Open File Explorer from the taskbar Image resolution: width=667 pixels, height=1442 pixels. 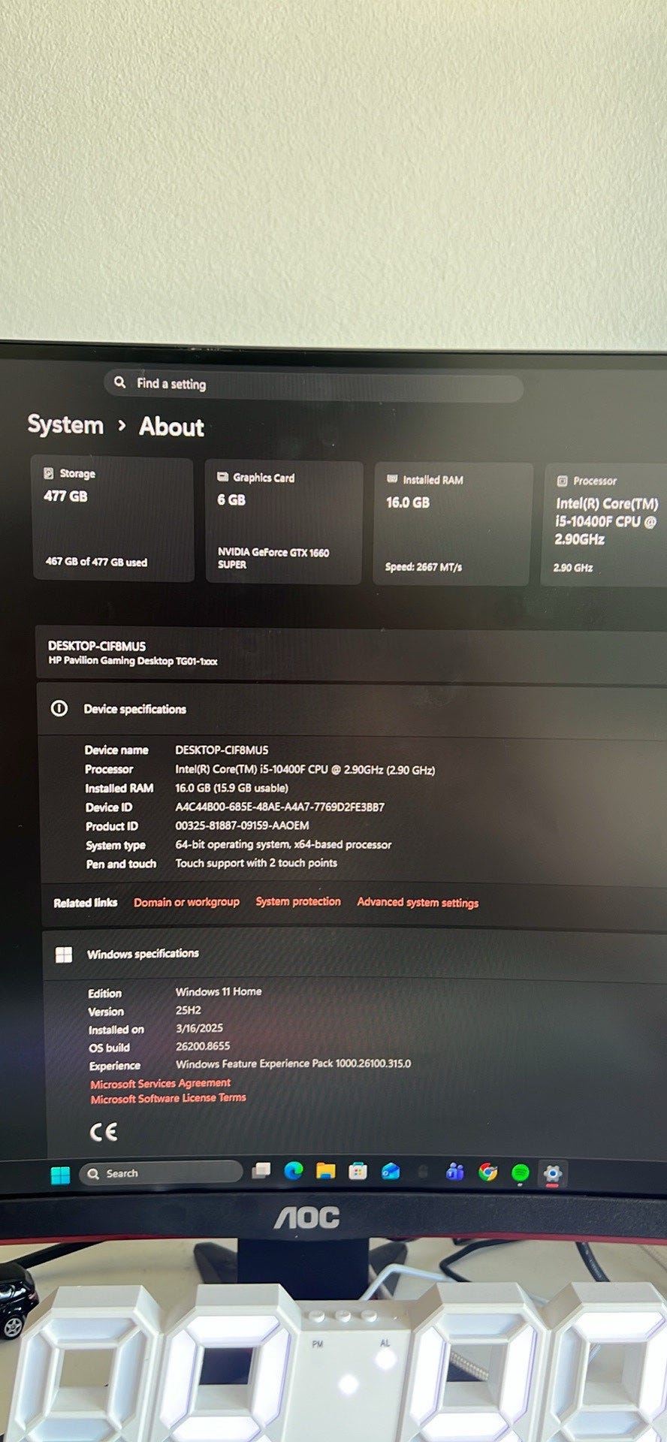[x=325, y=1171]
